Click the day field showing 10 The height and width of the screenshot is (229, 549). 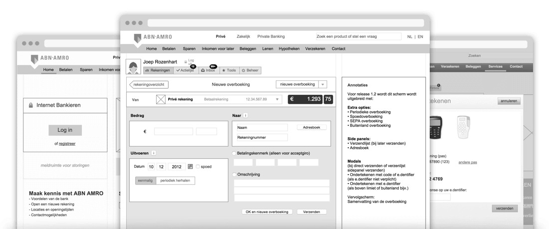coord(151,167)
